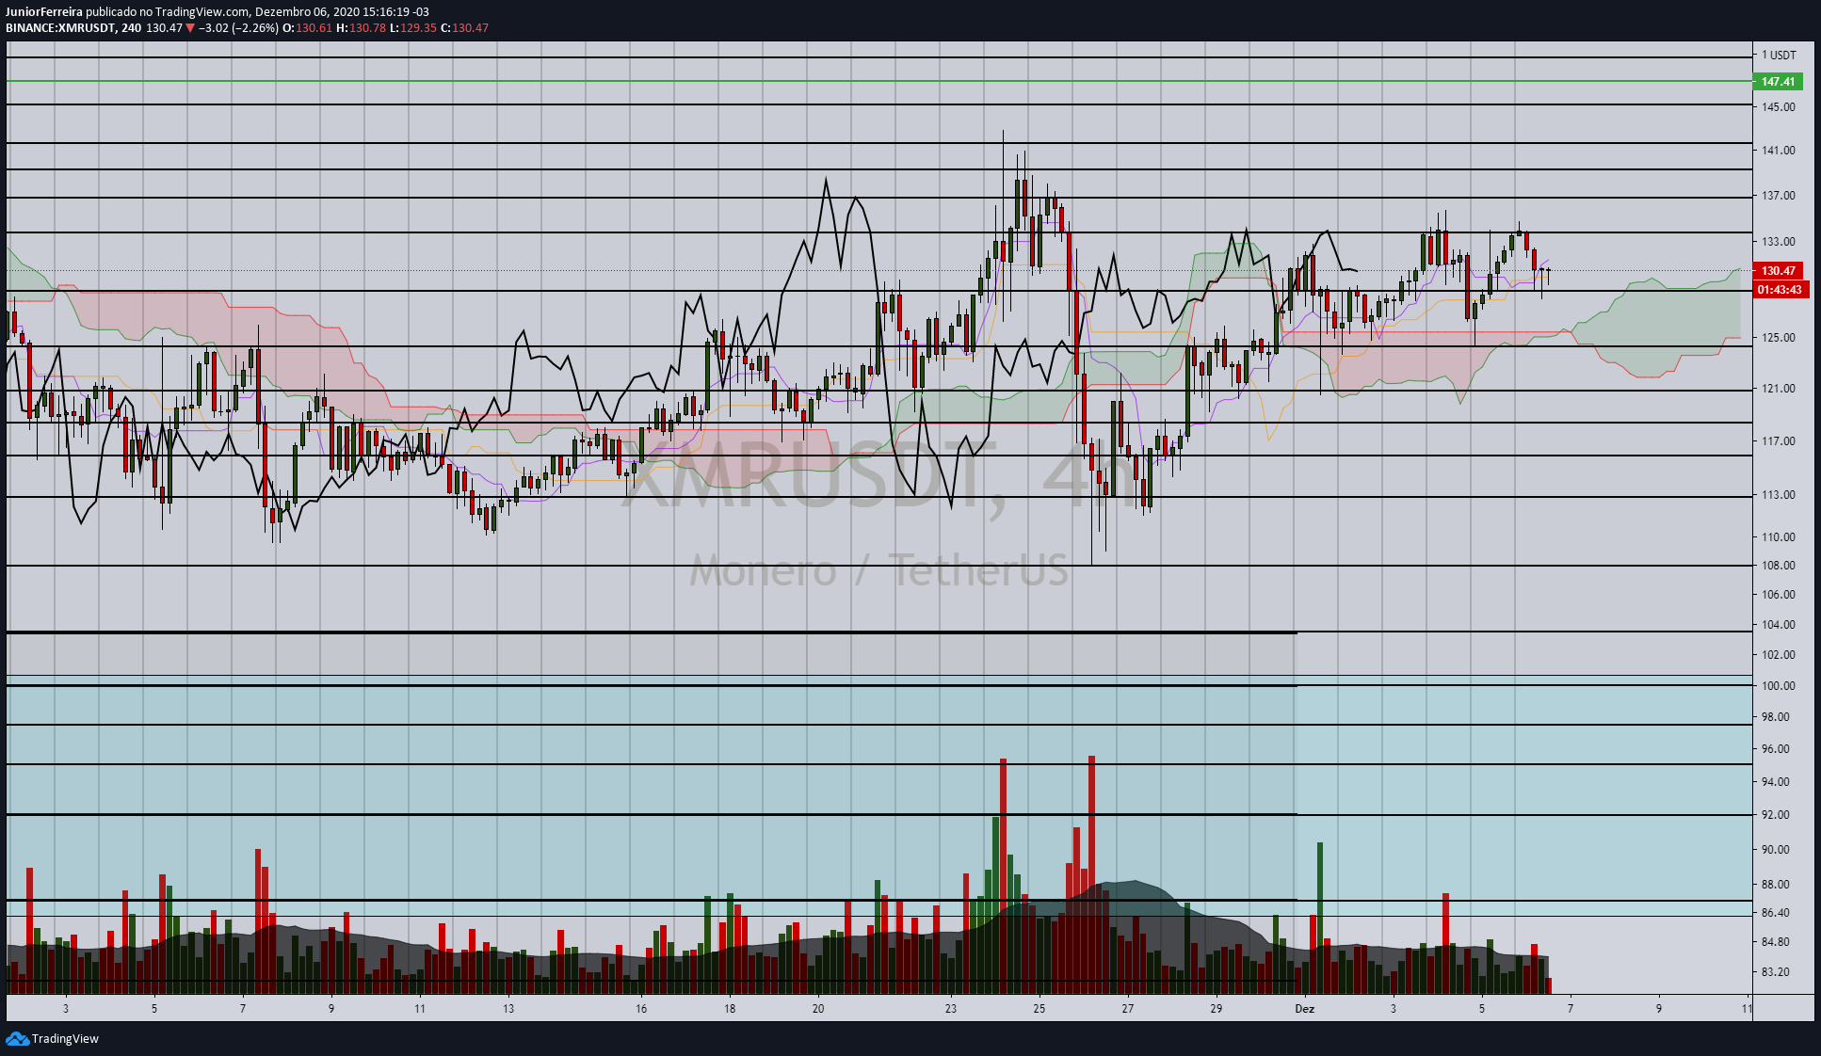Click date 29 on the time axis
Viewport: 1821px width, 1056px height.
tap(1217, 1009)
